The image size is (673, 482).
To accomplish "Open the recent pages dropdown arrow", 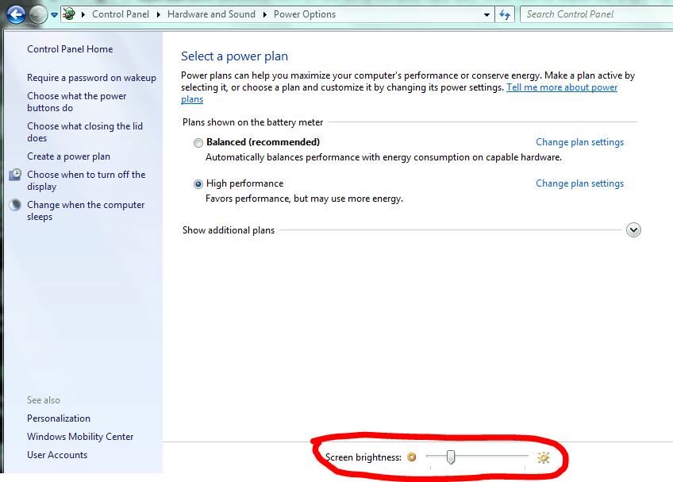I will click(54, 14).
